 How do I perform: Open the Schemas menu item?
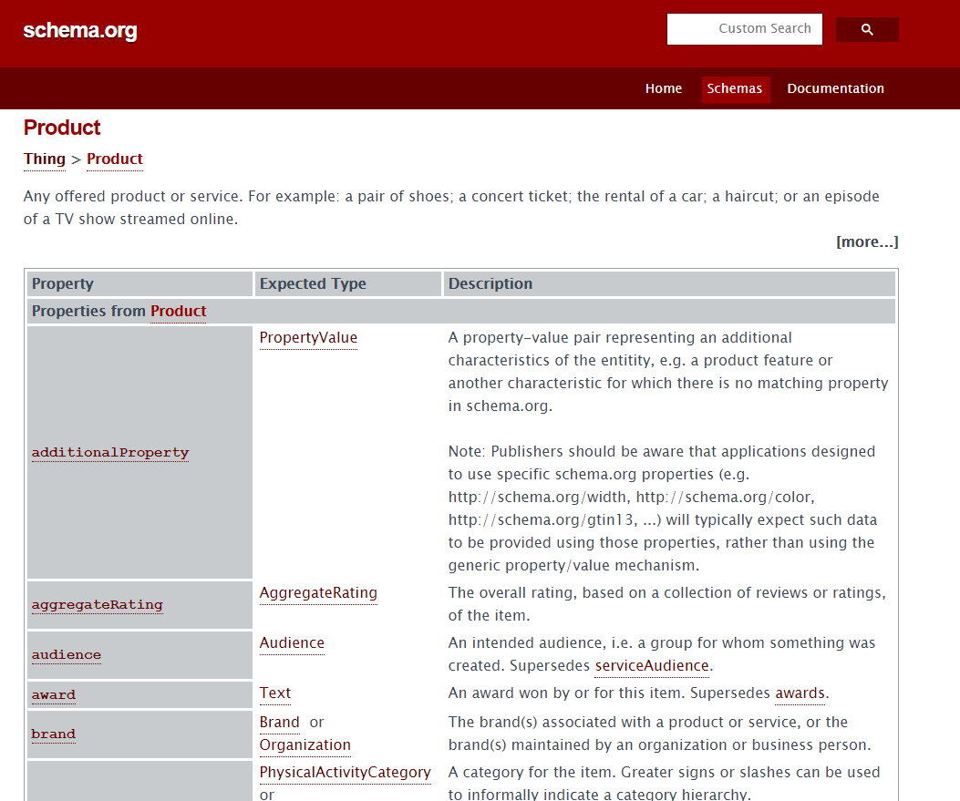click(x=735, y=88)
